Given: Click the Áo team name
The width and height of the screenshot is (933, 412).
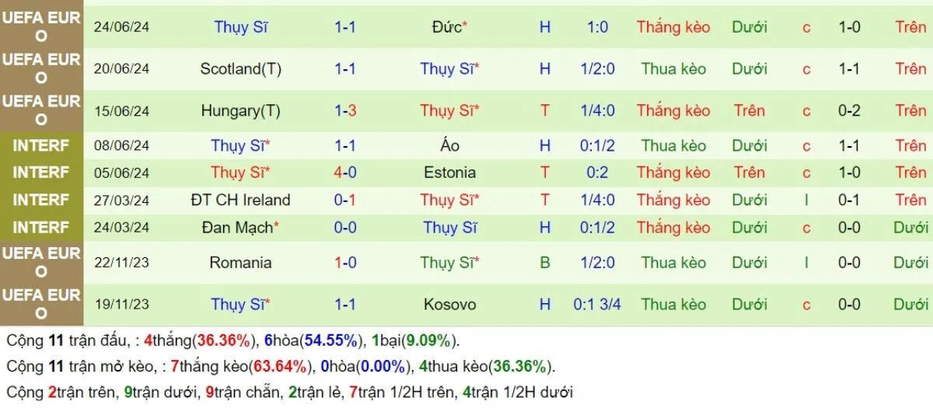Looking at the screenshot, I should [x=449, y=145].
